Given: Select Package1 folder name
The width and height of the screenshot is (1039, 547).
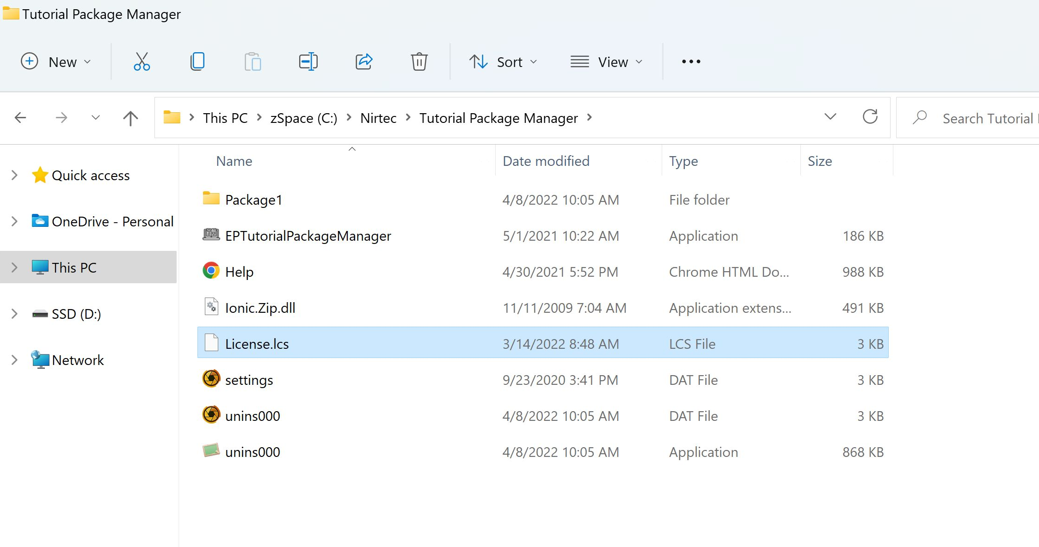Looking at the screenshot, I should pyautogui.click(x=253, y=200).
